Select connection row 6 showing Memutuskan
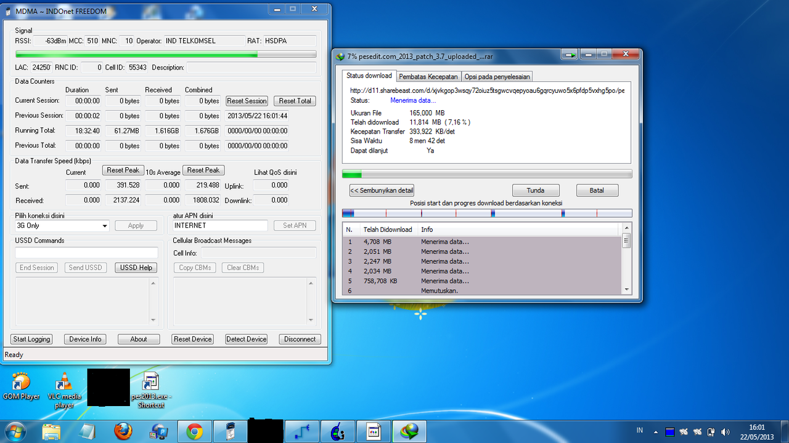 click(x=482, y=290)
